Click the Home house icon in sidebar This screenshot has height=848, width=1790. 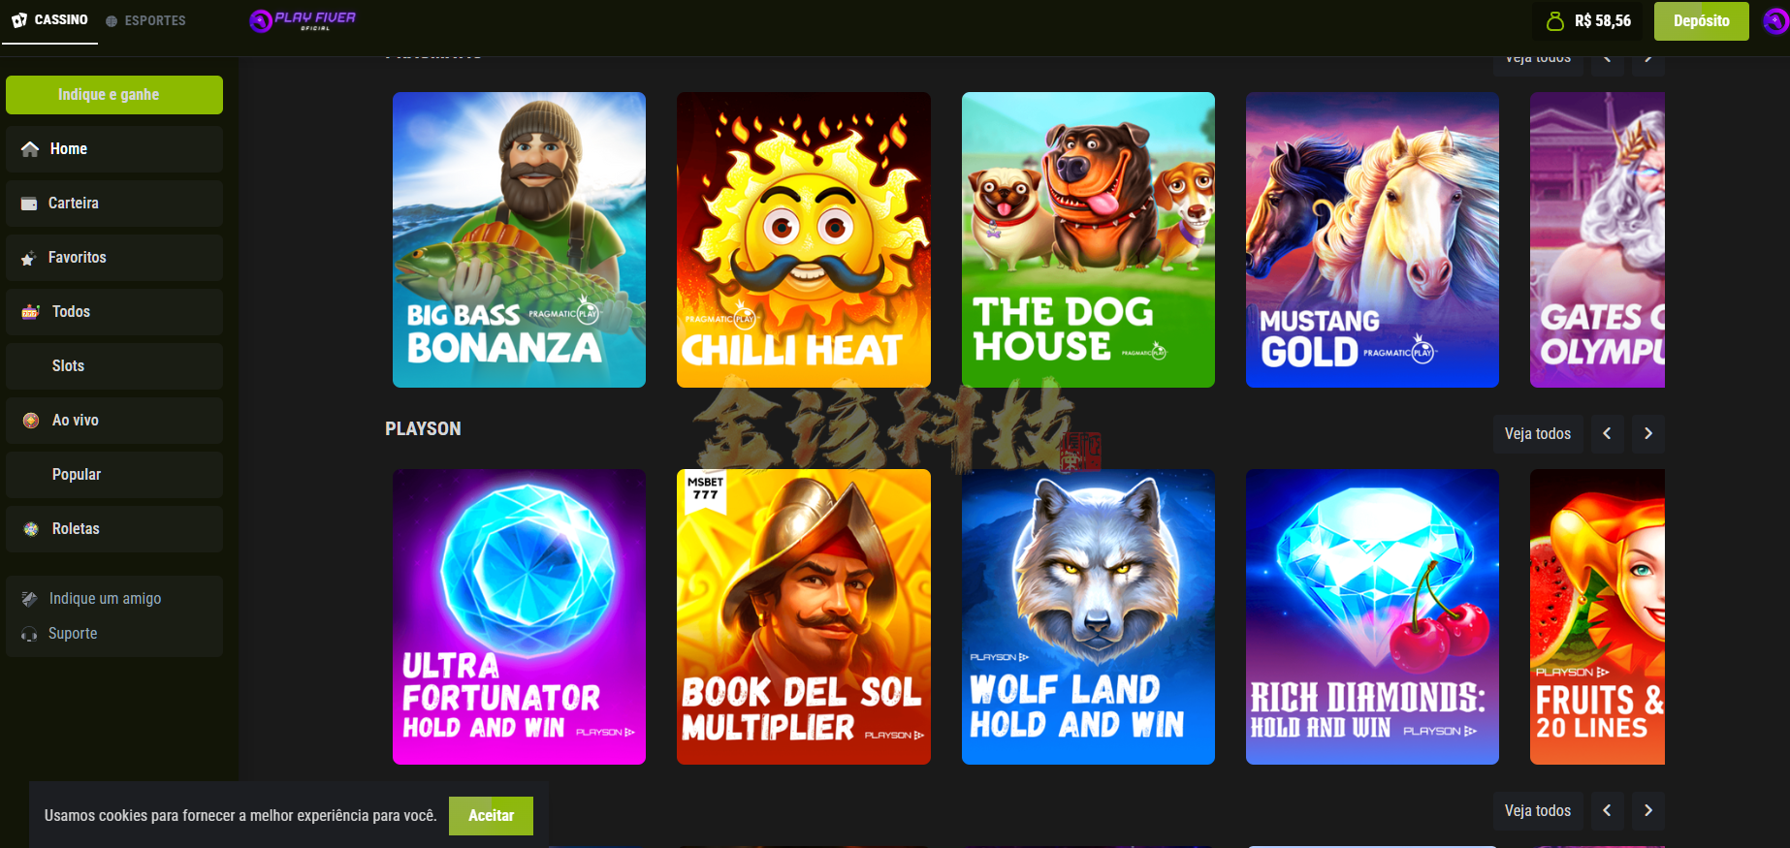[x=30, y=148]
